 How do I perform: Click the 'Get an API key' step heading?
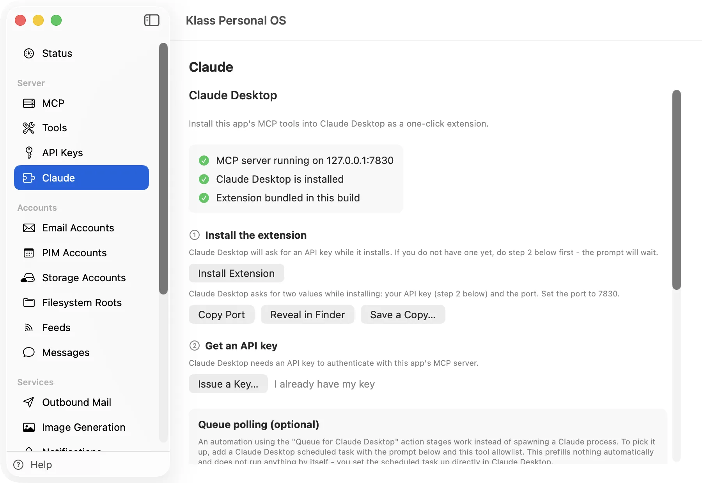pyautogui.click(x=241, y=346)
